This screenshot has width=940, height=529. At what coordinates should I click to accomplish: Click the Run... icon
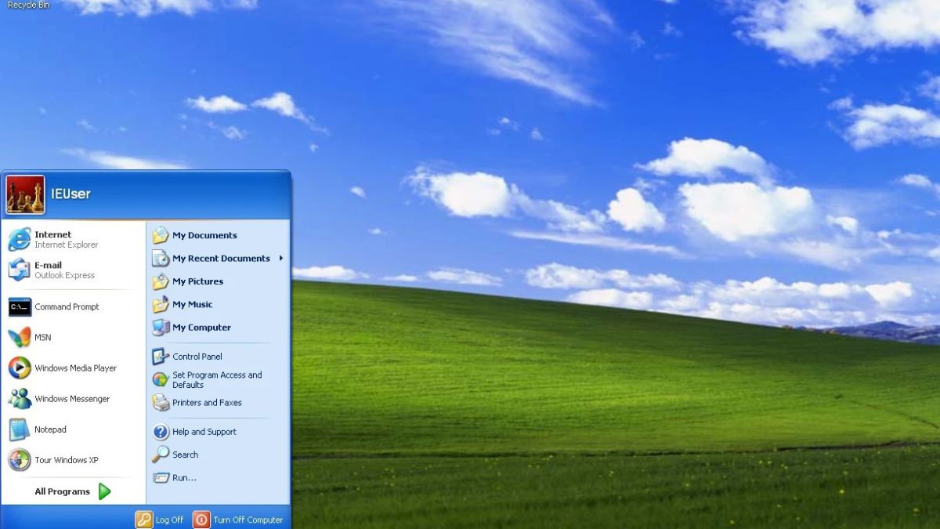(x=161, y=477)
